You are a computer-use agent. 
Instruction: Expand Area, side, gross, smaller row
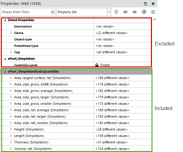11,104
